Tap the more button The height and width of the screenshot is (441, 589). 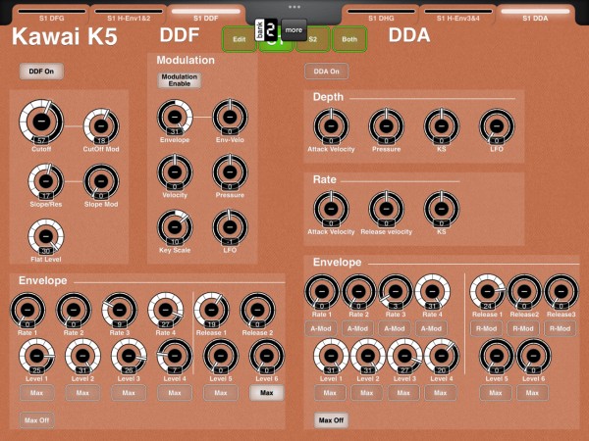294,30
